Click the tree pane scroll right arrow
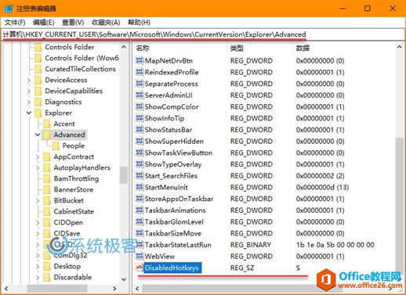This screenshot has height=295, width=406. coord(114,288)
